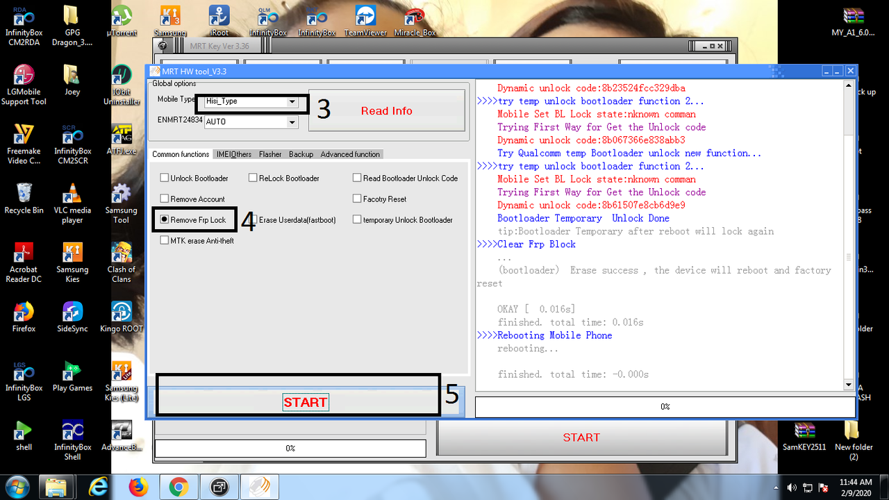Switch to Flasher tab
The height and width of the screenshot is (500, 889).
[x=270, y=154]
